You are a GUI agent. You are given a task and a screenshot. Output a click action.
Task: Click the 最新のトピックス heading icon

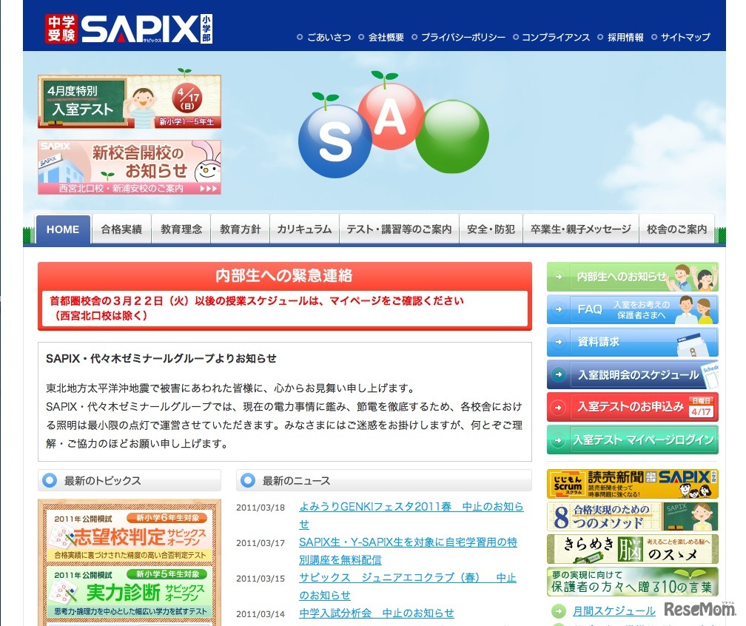(50, 480)
